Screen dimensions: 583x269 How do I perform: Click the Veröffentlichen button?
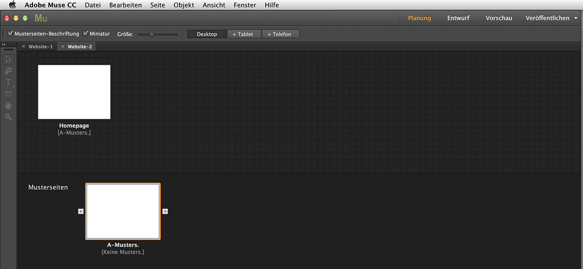point(548,18)
